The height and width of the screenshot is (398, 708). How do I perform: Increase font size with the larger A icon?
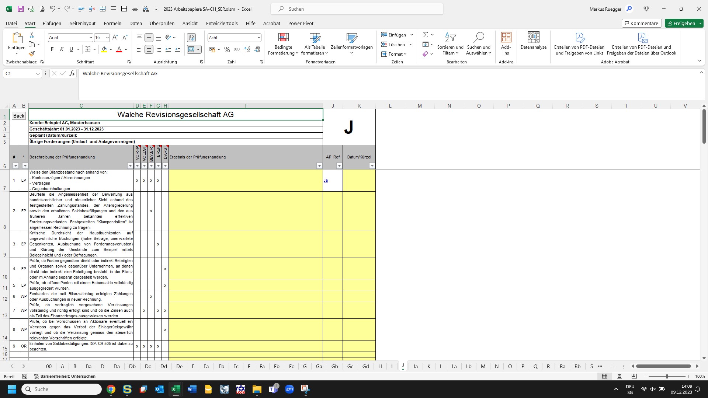click(x=115, y=38)
